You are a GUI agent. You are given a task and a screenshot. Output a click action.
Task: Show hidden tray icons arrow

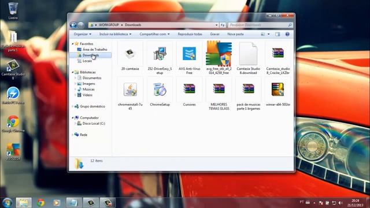(314, 203)
